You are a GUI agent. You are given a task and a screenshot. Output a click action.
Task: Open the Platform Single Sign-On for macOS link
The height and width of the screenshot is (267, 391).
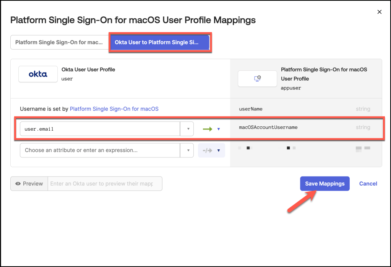click(x=114, y=109)
